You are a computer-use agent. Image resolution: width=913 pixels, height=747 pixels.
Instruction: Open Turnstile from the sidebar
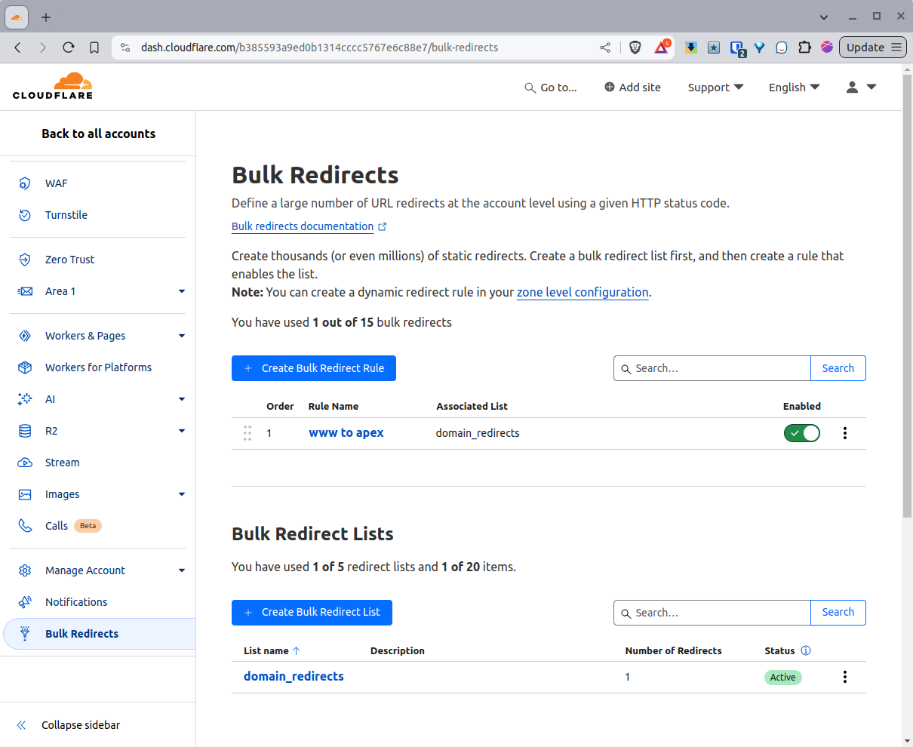coord(66,215)
